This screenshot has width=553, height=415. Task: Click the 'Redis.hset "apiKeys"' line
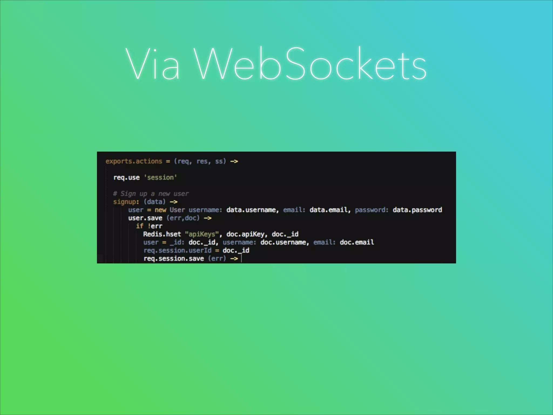tap(221, 234)
